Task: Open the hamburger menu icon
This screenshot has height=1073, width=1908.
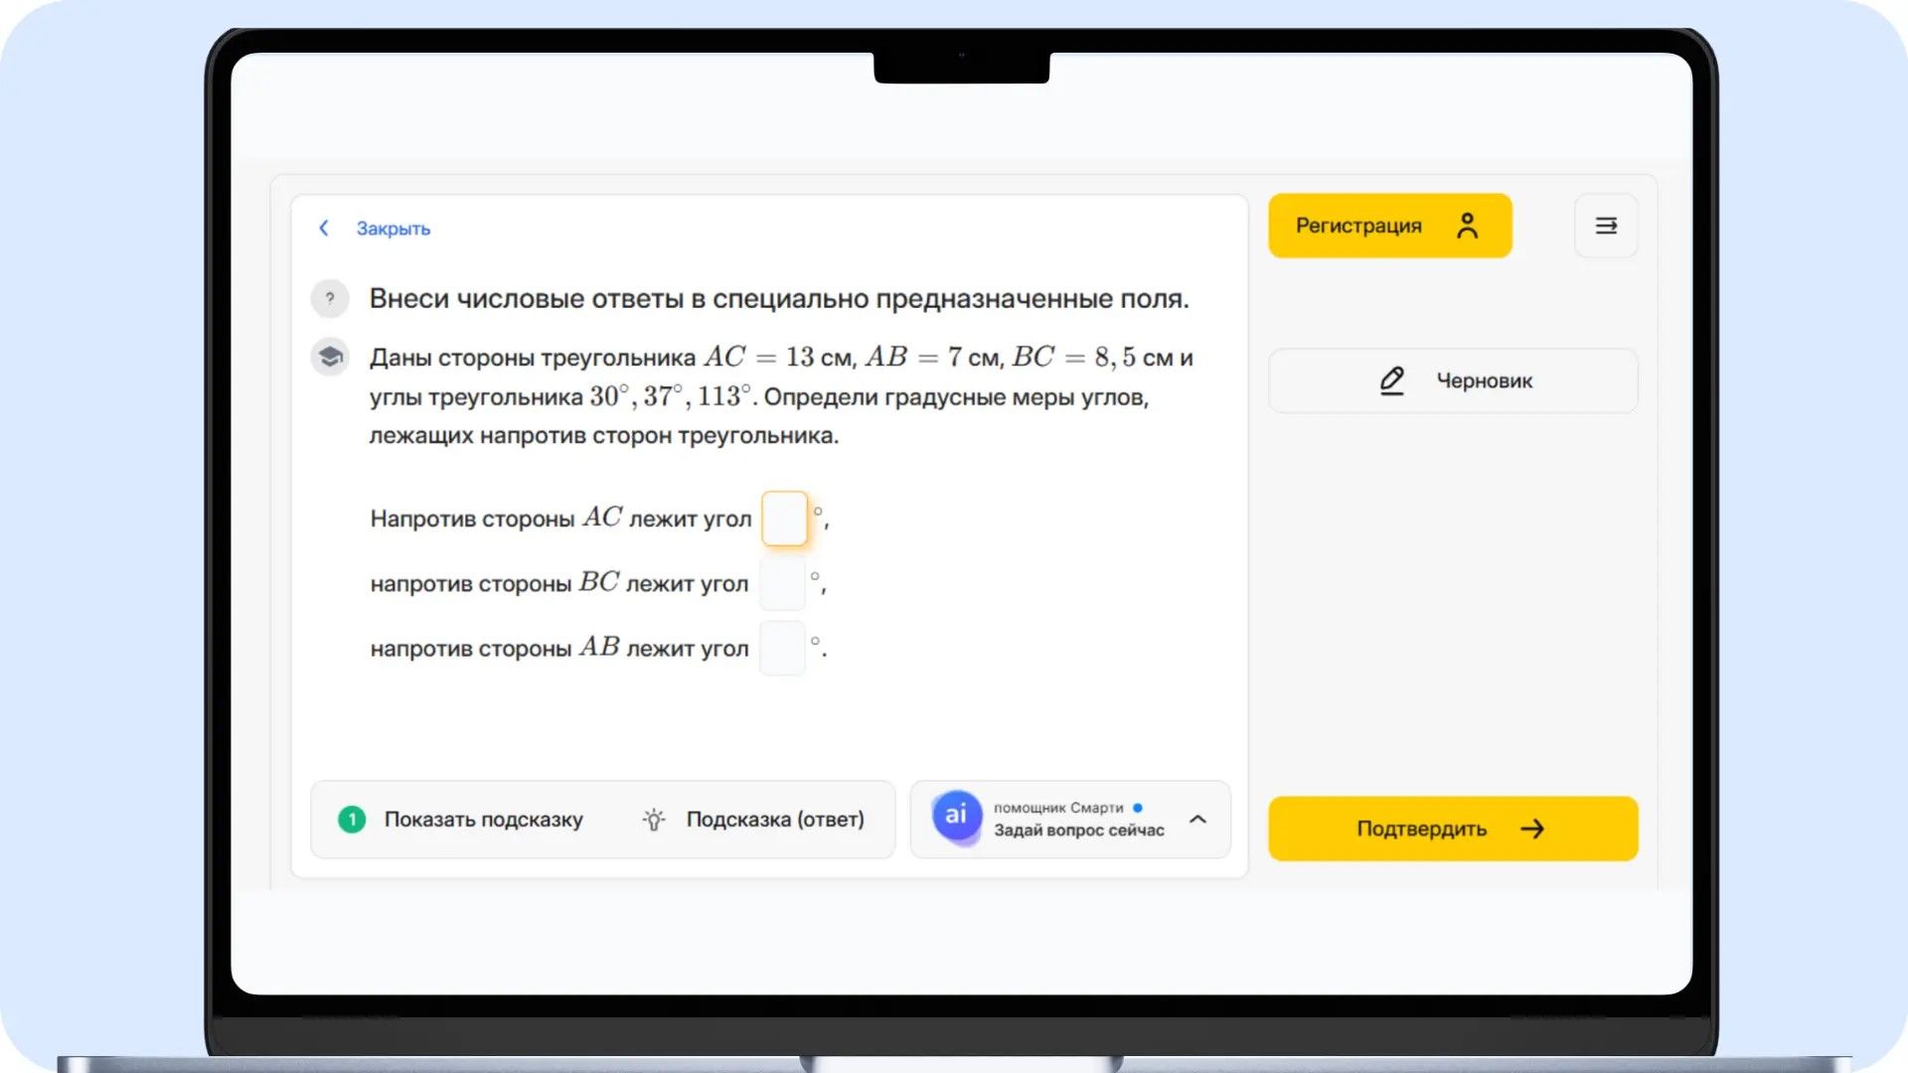Action: 1606,226
